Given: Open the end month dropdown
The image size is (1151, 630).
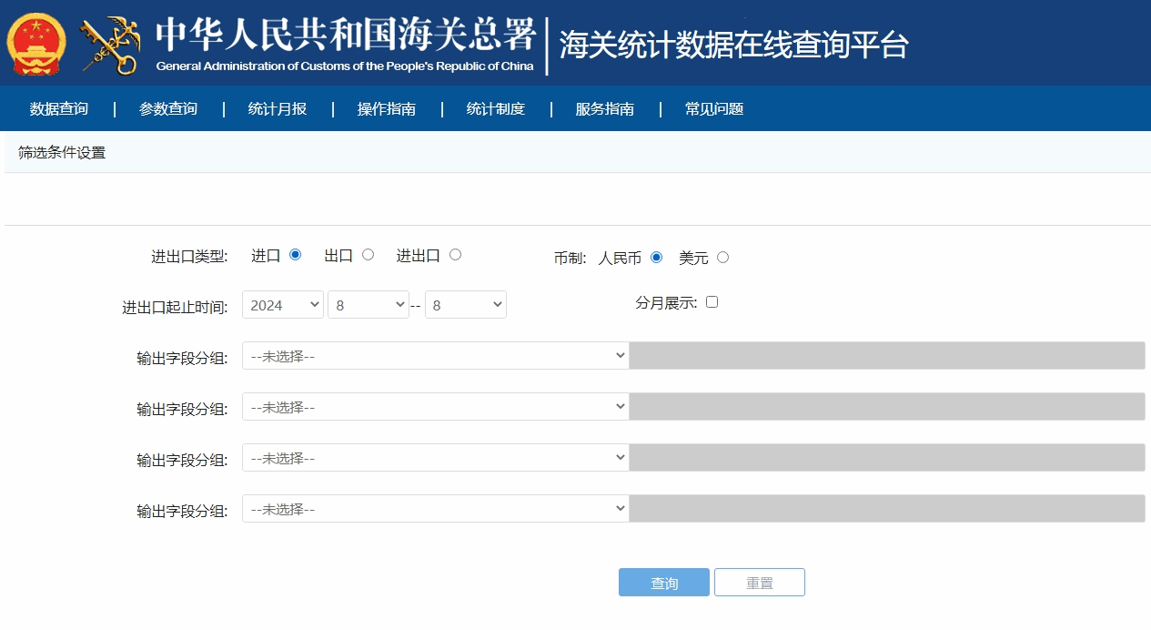Looking at the screenshot, I should [x=466, y=304].
